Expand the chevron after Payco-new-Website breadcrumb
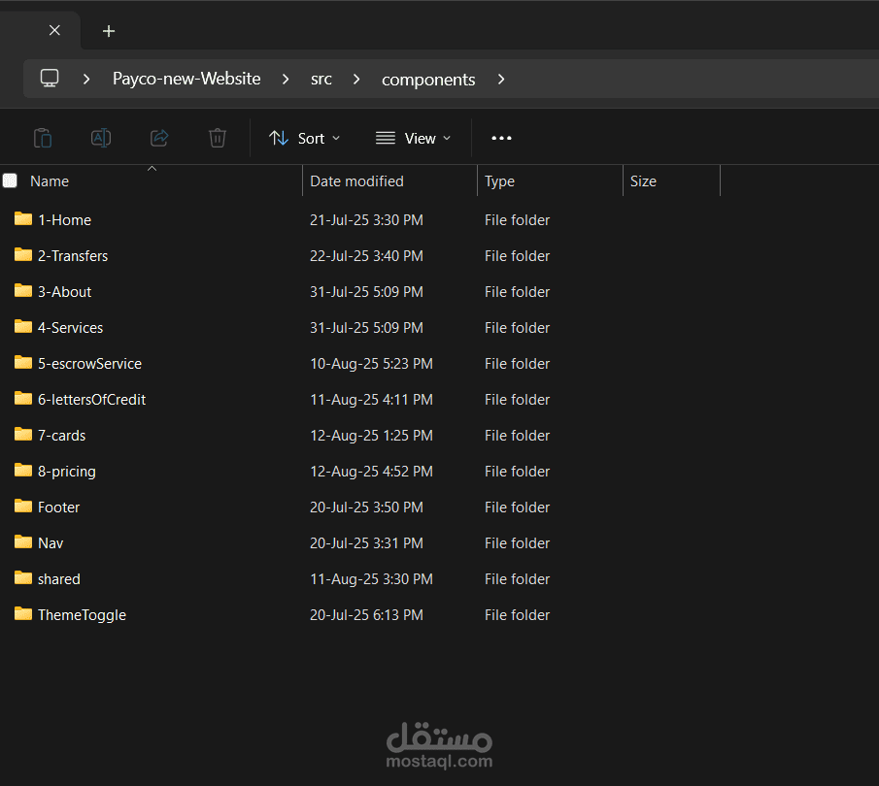The image size is (879, 786). click(286, 79)
